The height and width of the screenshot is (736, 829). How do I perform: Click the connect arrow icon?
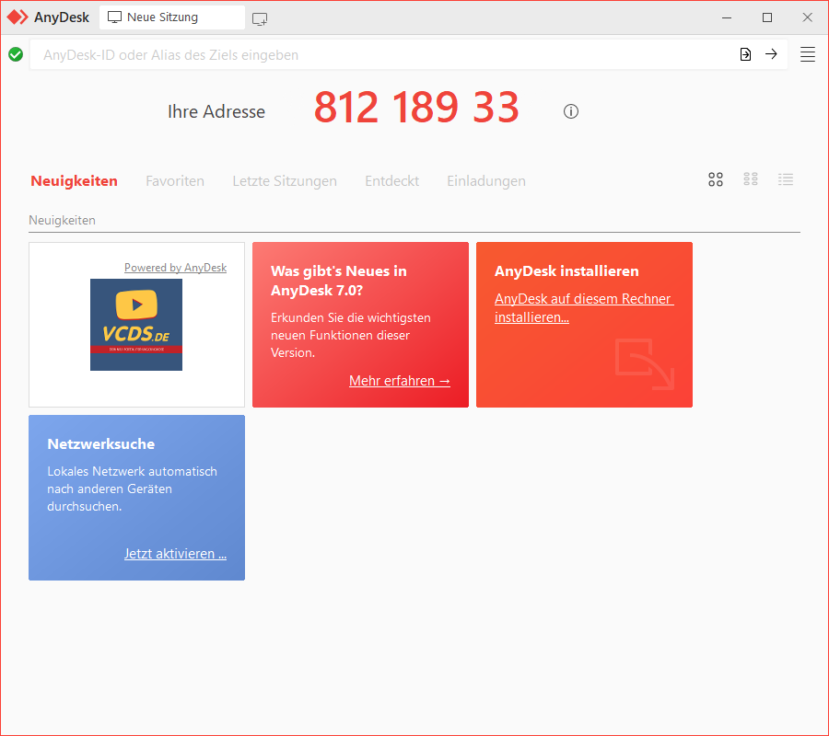click(x=771, y=54)
